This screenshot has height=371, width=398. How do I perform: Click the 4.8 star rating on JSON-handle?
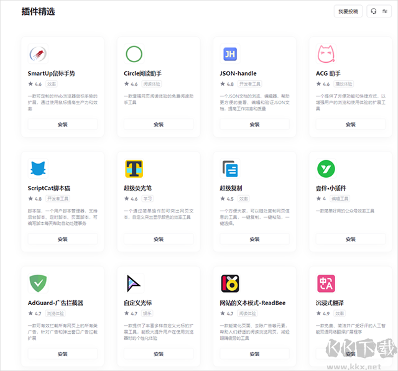pyautogui.click(x=226, y=84)
